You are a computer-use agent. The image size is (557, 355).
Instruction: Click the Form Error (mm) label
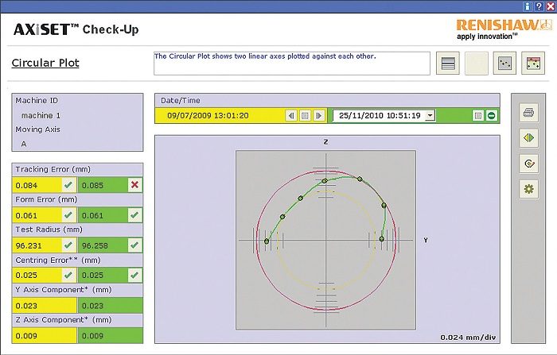coord(46,199)
